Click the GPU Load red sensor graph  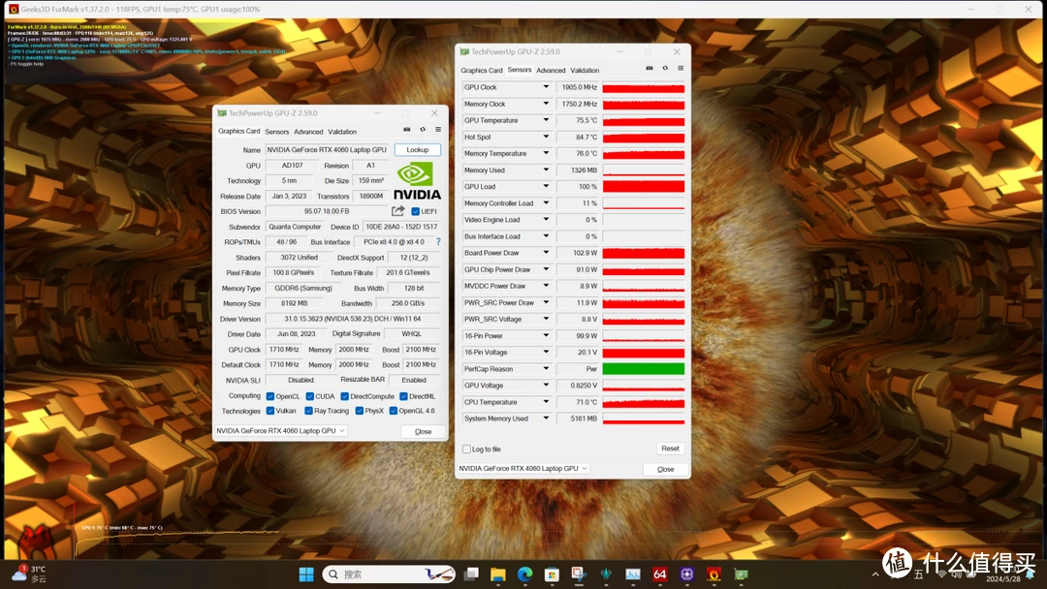point(644,187)
